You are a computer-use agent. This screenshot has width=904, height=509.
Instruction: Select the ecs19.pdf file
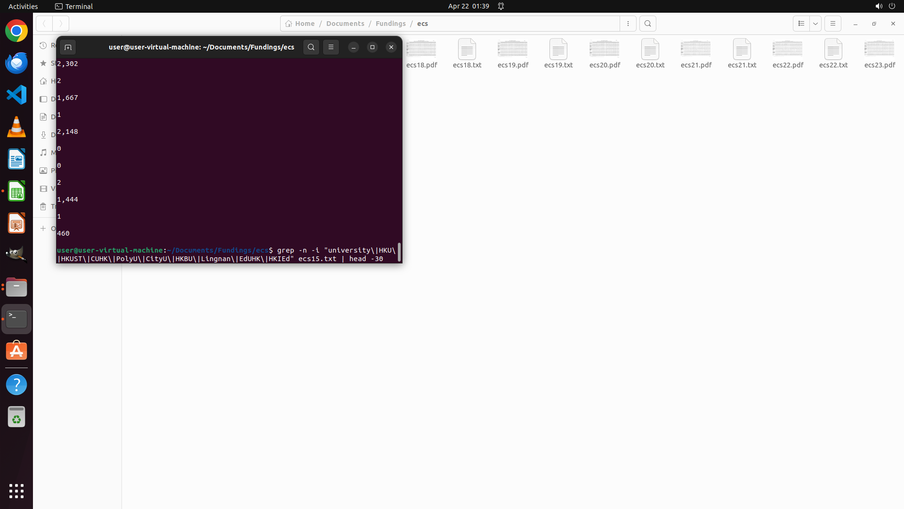tap(513, 54)
